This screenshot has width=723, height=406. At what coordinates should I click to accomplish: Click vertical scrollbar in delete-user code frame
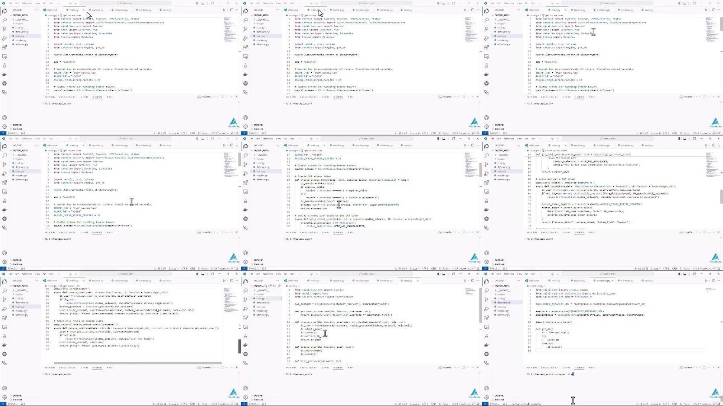[x=239, y=346]
